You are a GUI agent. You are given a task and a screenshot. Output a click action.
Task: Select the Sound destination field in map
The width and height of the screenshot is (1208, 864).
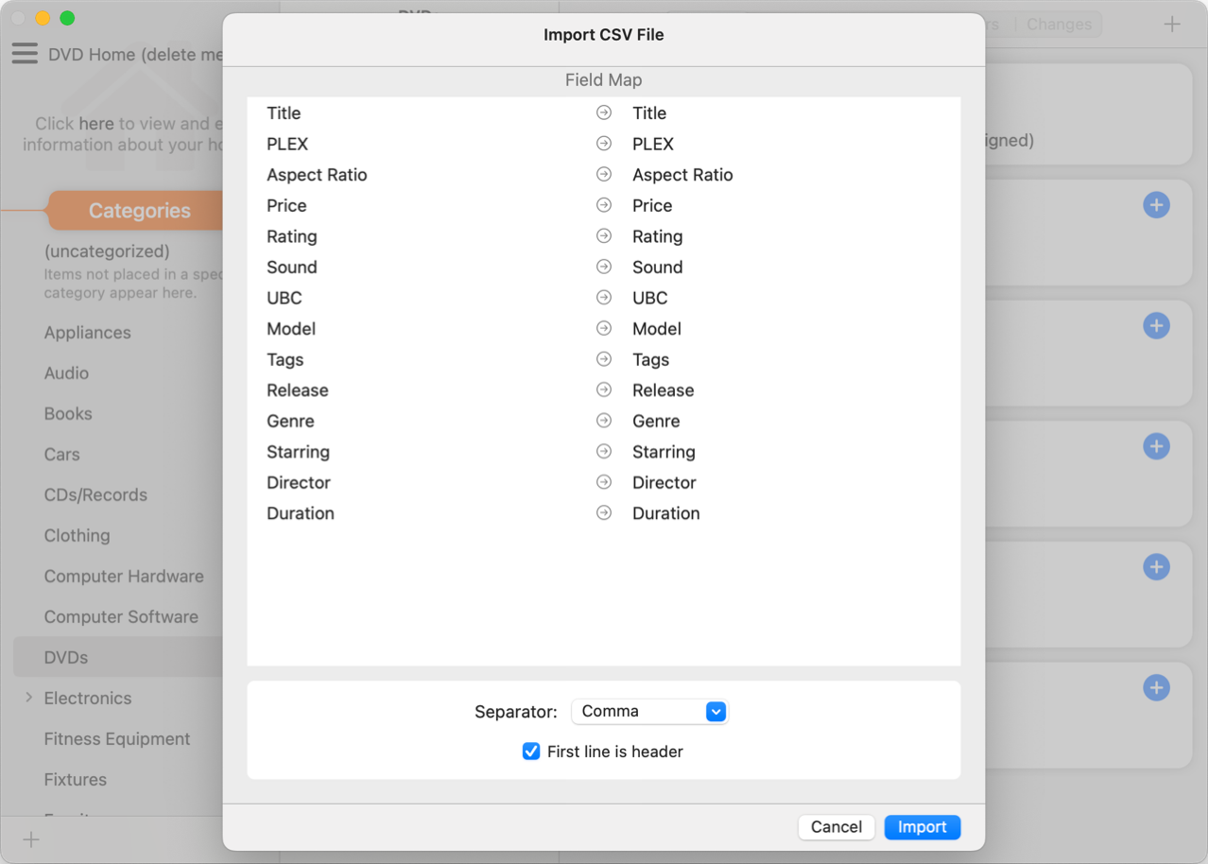658,268
